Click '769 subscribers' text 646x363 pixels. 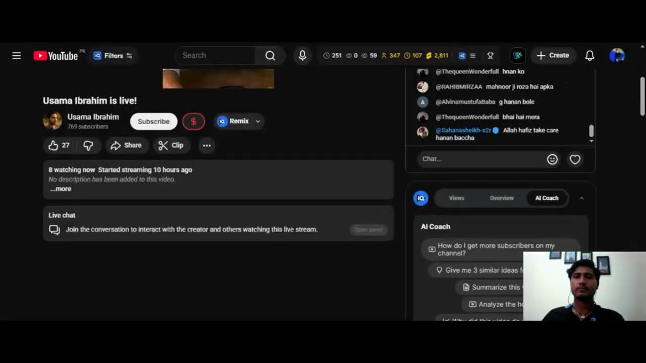point(88,127)
